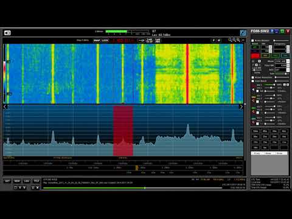Click the Lock to CF button

tap(150, 41)
